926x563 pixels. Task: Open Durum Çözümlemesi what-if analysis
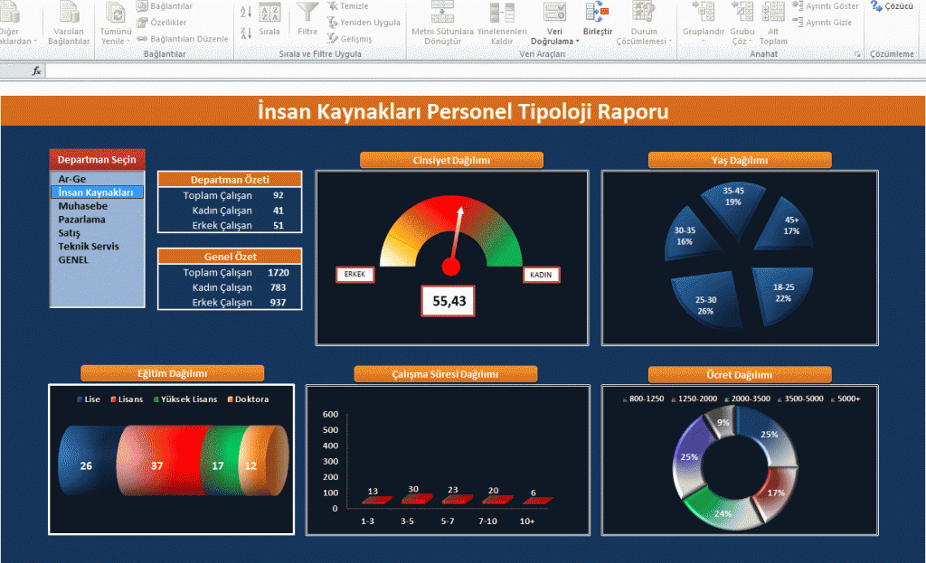click(644, 23)
